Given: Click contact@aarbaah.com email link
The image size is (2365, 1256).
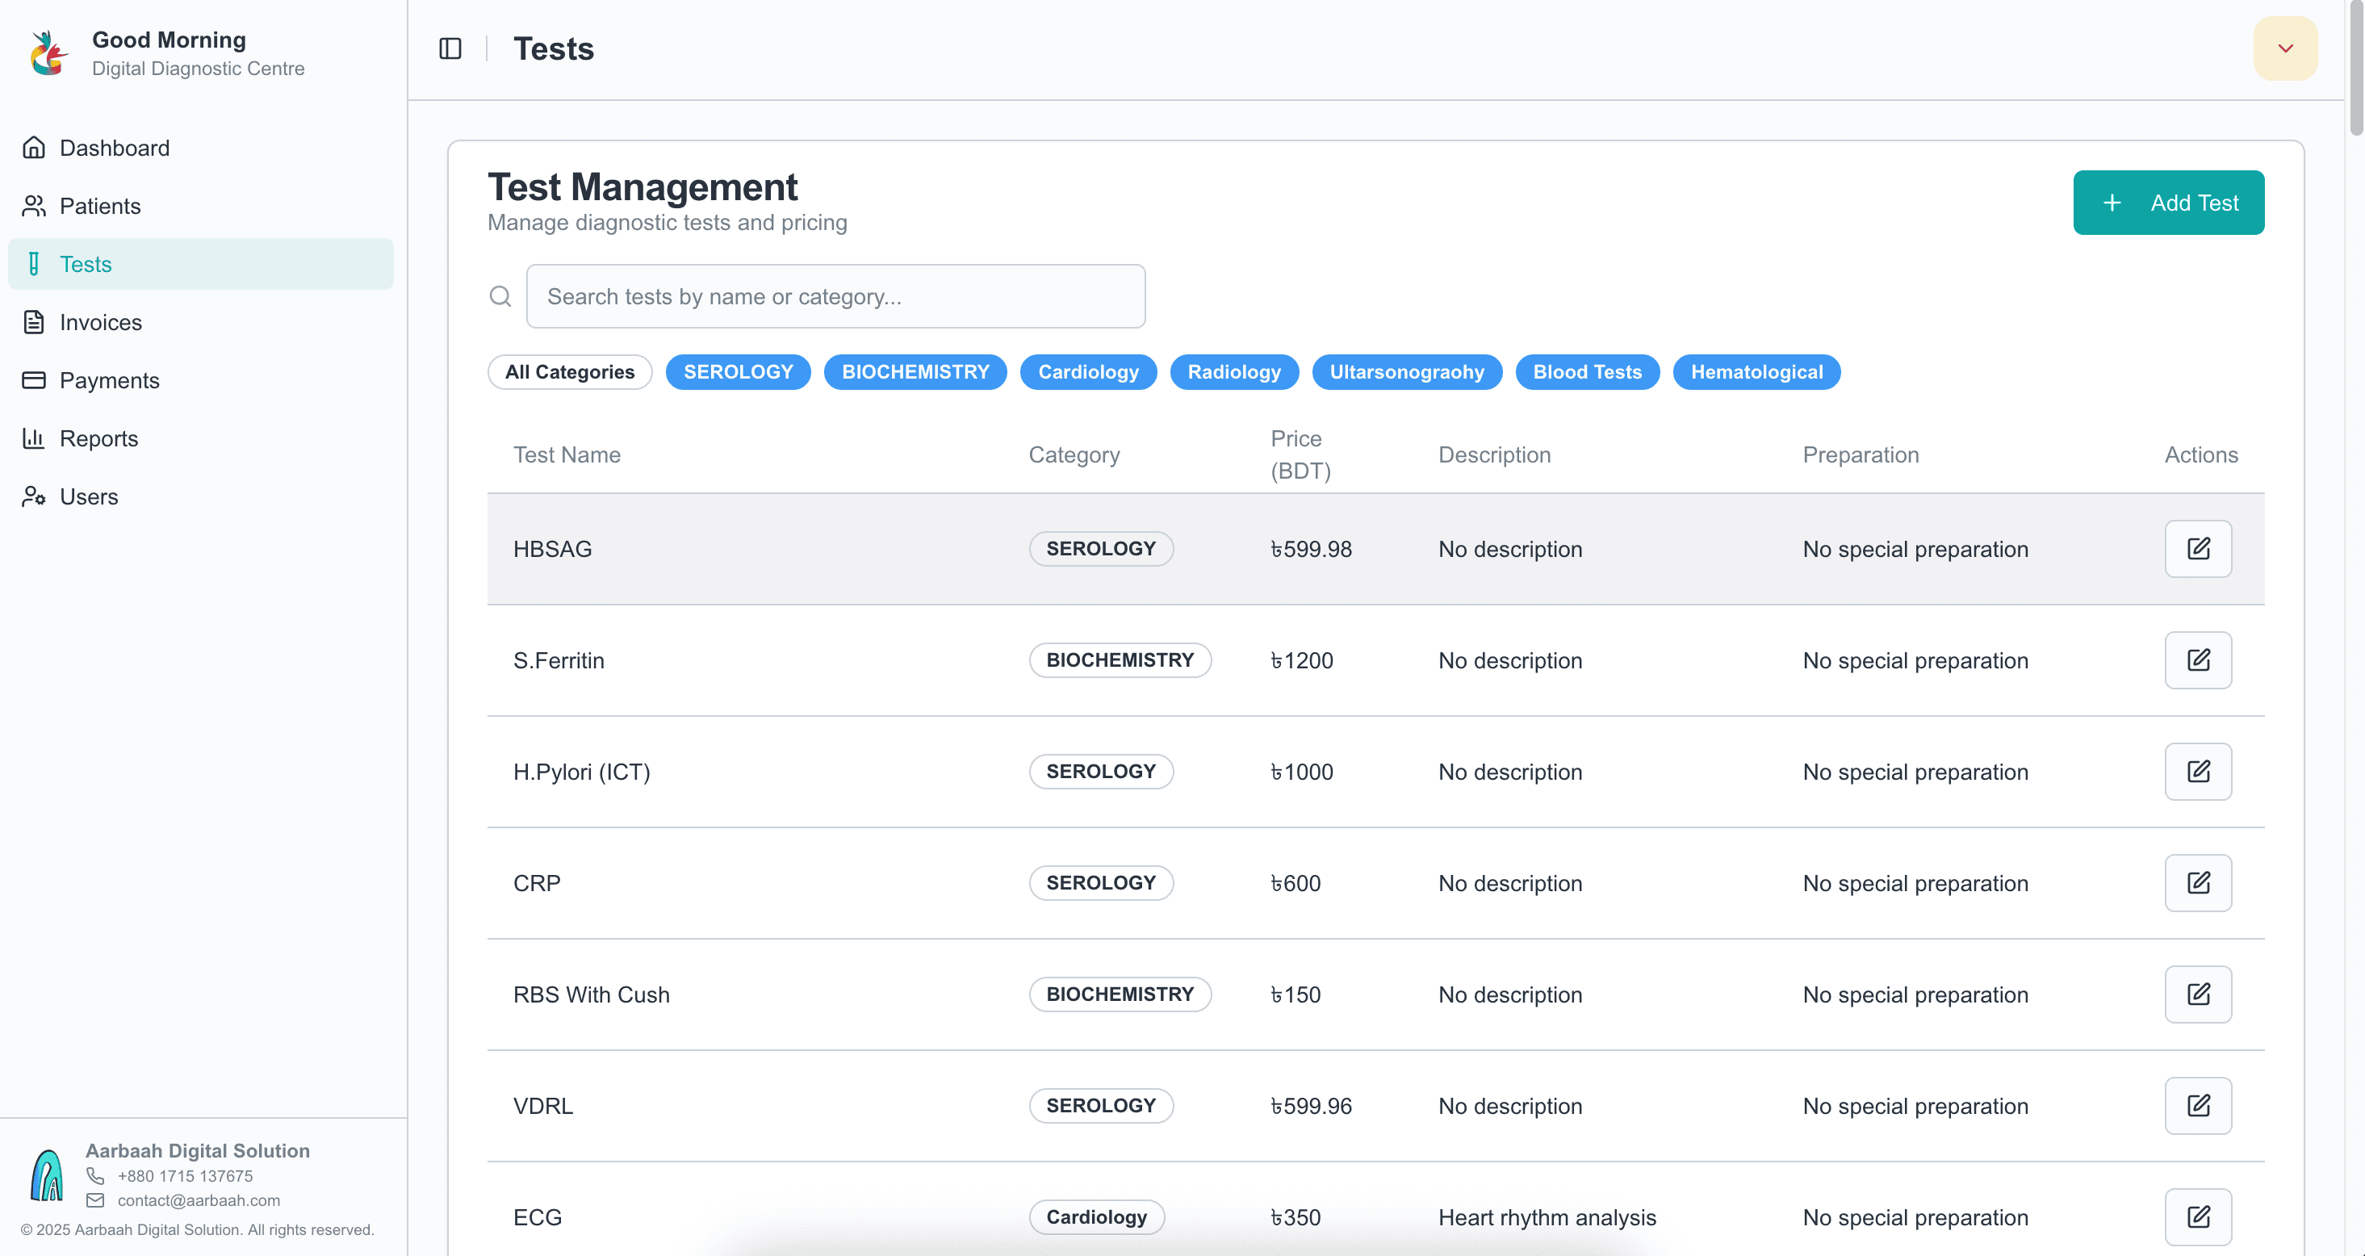Looking at the screenshot, I should pyautogui.click(x=199, y=1201).
